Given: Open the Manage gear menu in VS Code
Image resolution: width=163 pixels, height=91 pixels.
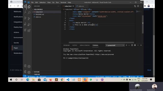Looking at the screenshot, I should [29, 72].
